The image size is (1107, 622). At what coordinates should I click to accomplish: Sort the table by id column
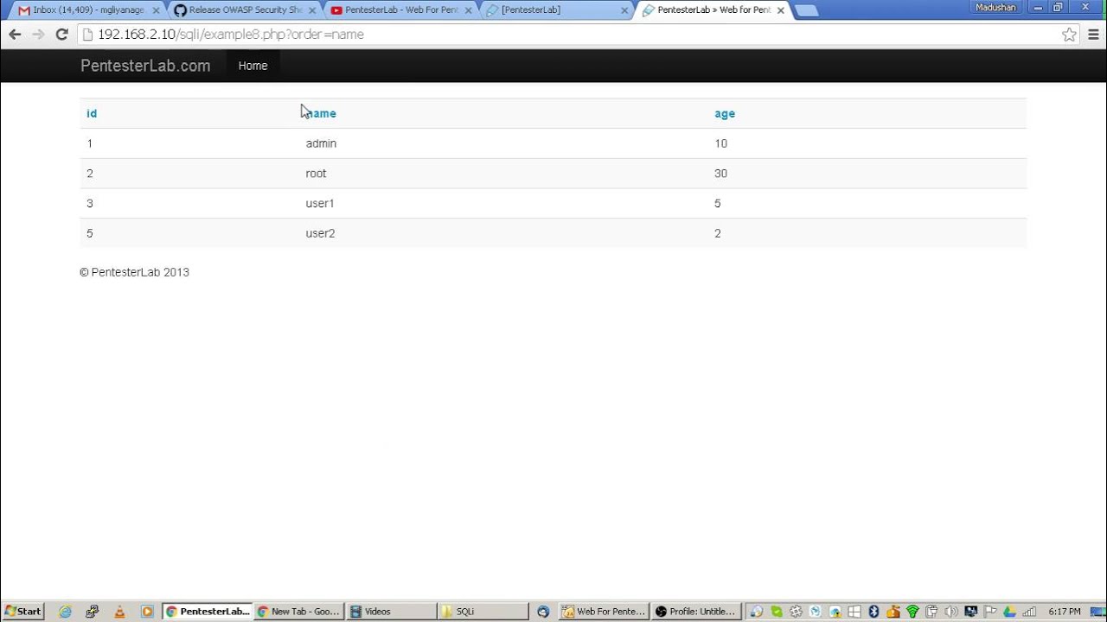tap(92, 113)
